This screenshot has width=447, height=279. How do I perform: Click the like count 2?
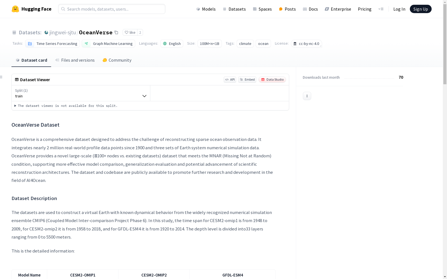(140, 32)
